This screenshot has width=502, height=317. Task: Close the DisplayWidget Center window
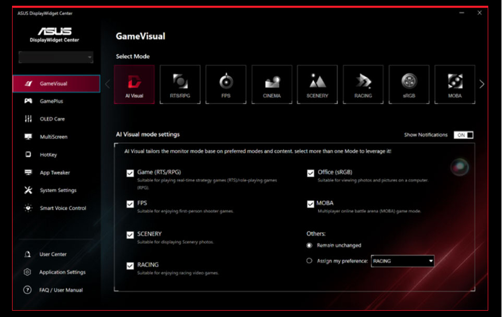(x=479, y=13)
